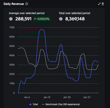Select the Jan 20 axis label
Screen dimensions: 110x108
click(x=67, y=97)
